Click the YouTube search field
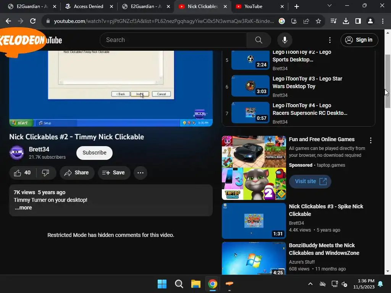Viewport: 391px width, 293px height. (x=173, y=40)
